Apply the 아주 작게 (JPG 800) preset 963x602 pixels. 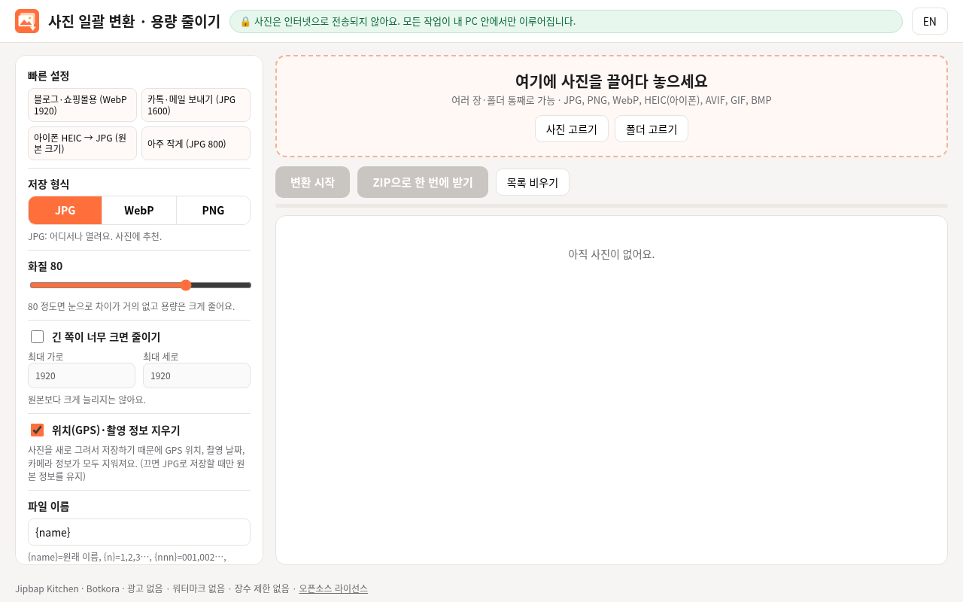point(196,143)
